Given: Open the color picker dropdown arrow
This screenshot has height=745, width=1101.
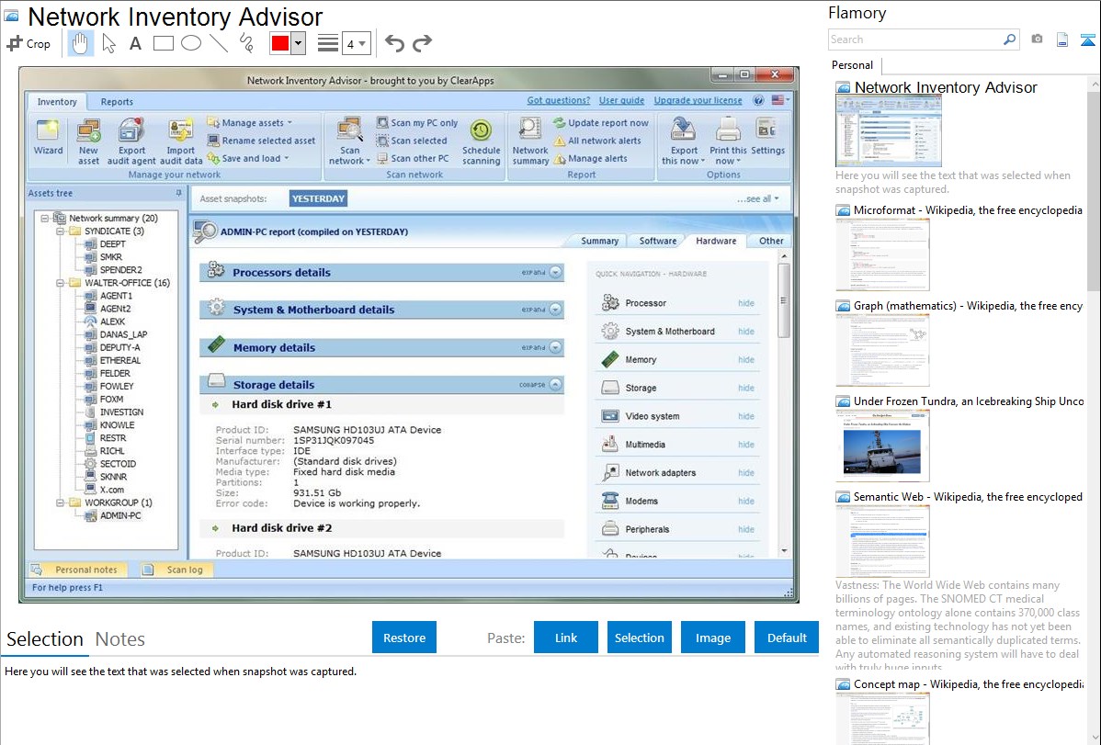Looking at the screenshot, I should point(299,43).
